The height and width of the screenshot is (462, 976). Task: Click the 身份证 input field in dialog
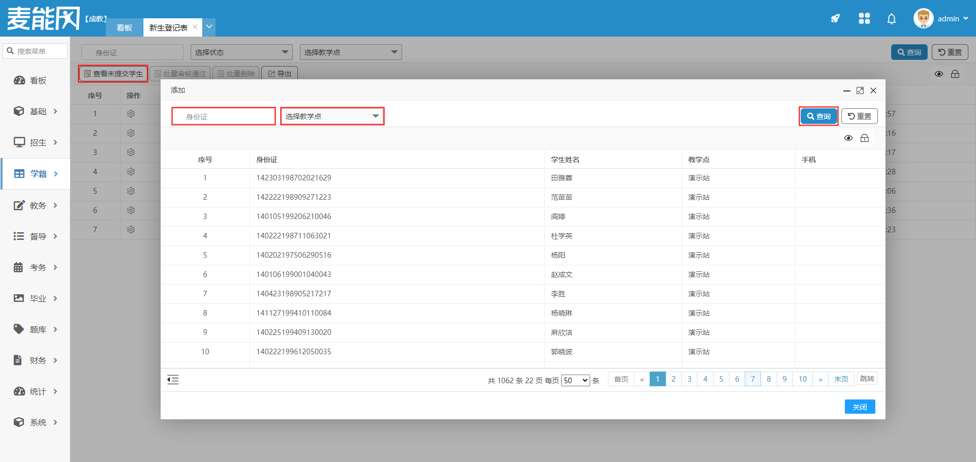[x=224, y=116]
